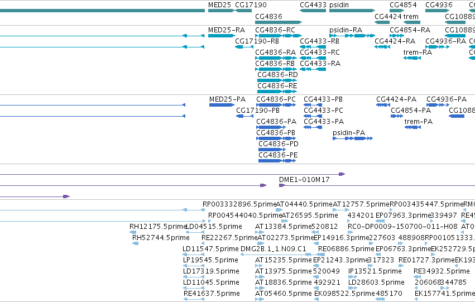Select protein CG4433-PC
This screenshot has width=475, height=302.
[323, 111]
